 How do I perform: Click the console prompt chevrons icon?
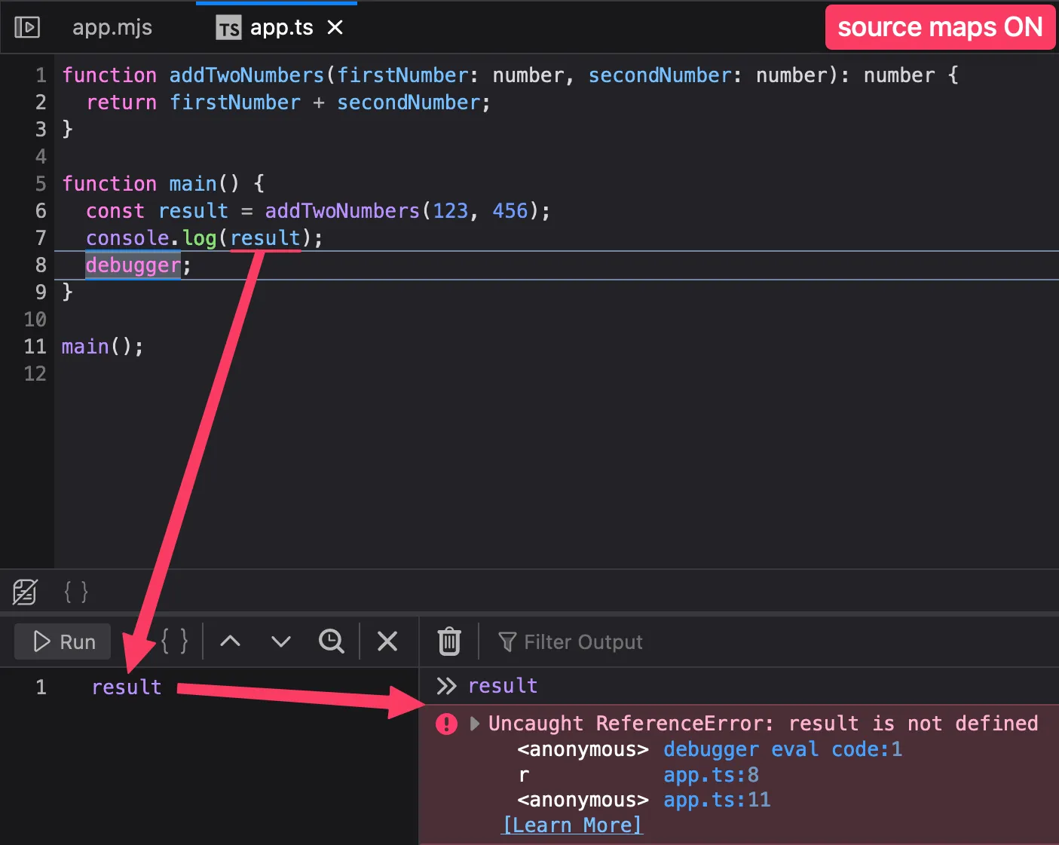click(x=447, y=685)
